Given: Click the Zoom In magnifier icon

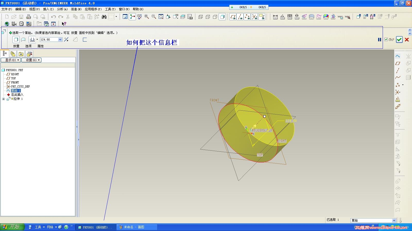Looking at the screenshot, I should 147,17.
